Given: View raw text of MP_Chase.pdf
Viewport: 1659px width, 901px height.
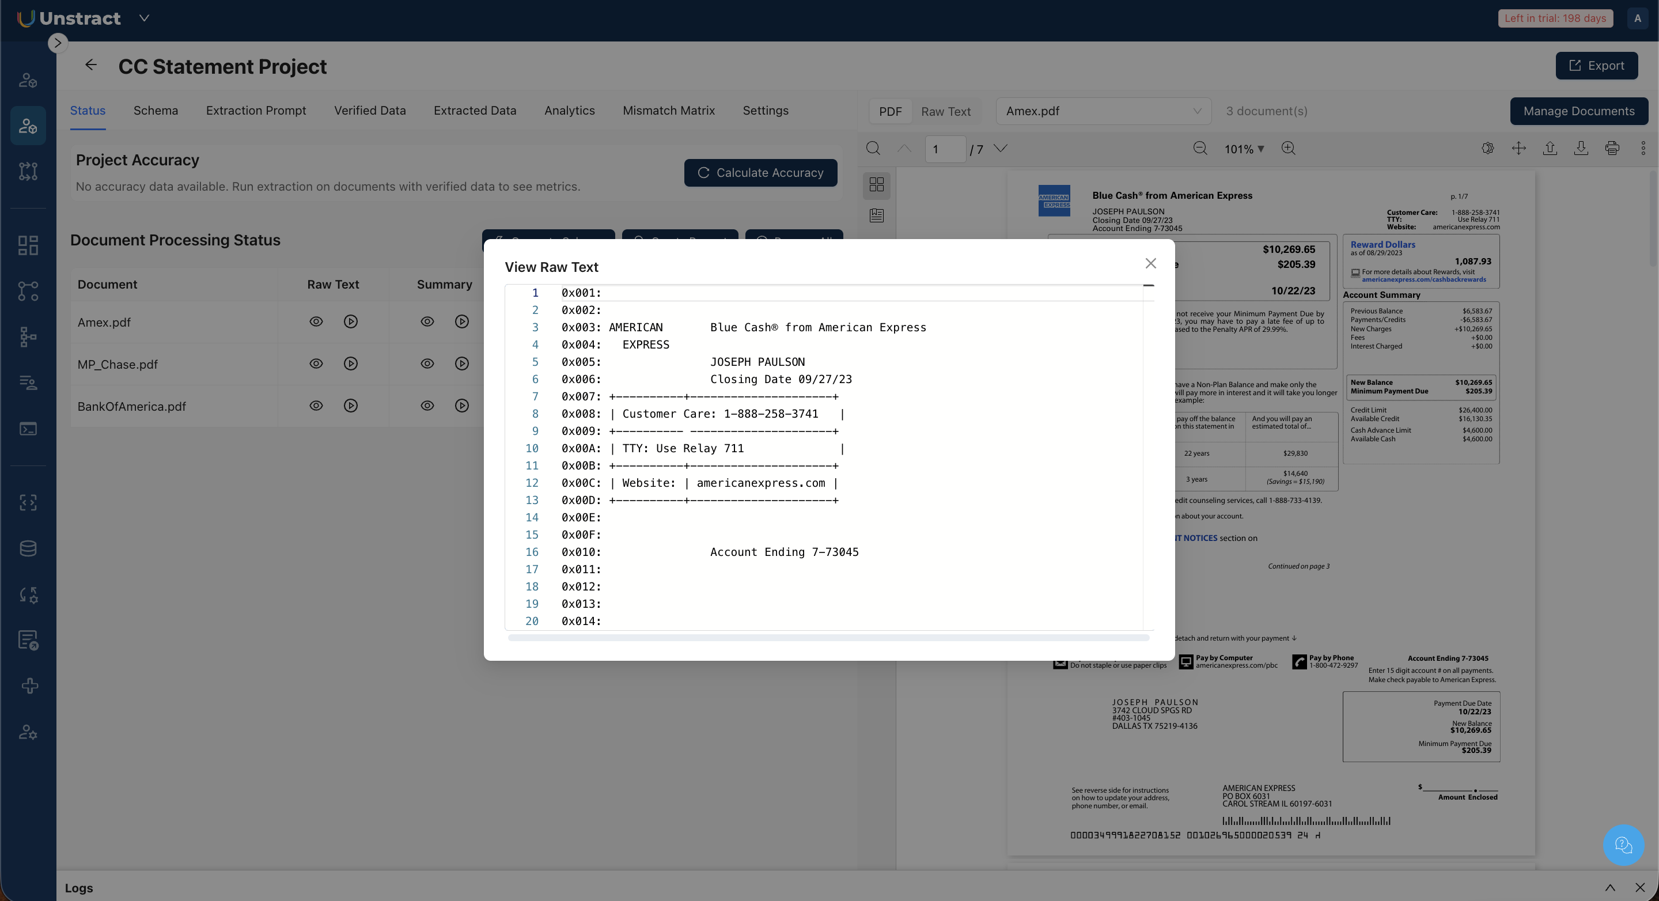Looking at the screenshot, I should point(316,364).
